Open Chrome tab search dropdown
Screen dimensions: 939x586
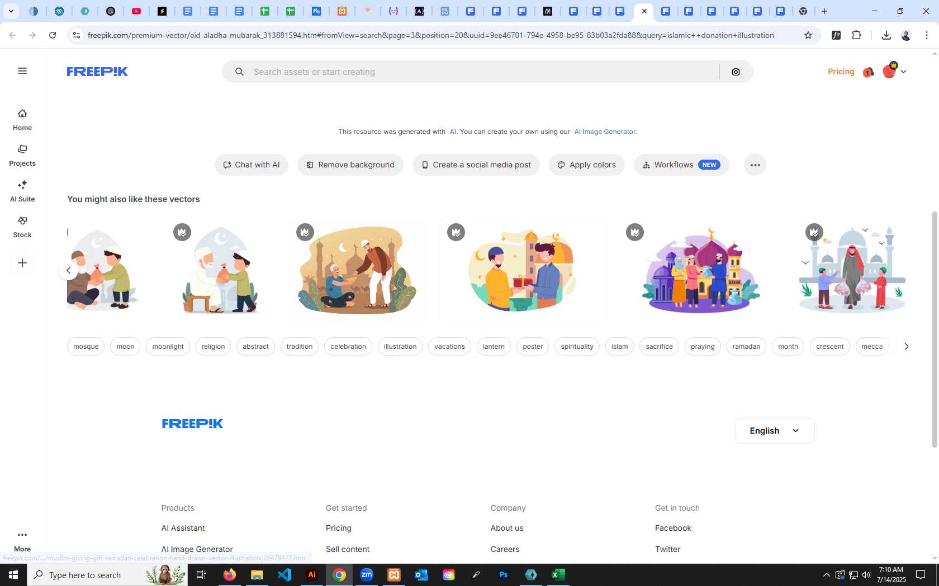click(x=11, y=11)
